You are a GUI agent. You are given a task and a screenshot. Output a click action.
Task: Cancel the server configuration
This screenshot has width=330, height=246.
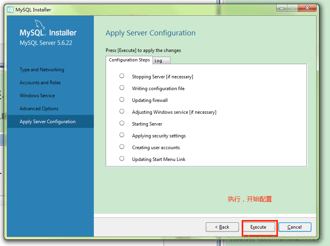point(295,227)
